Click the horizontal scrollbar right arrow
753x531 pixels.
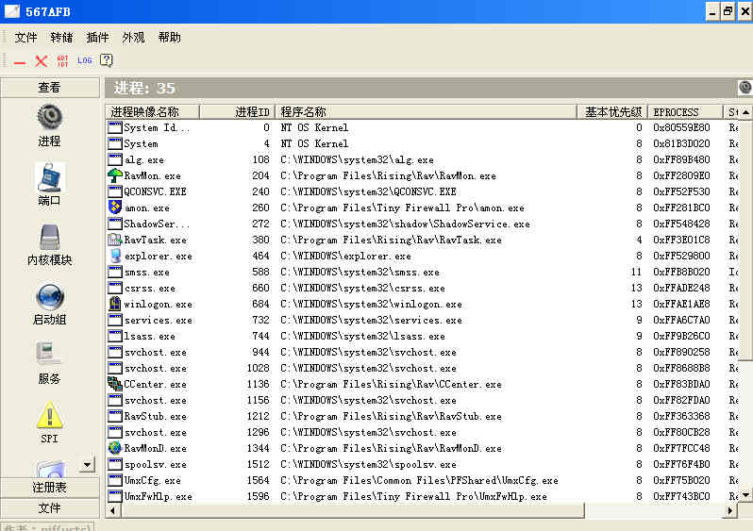[x=730, y=510]
